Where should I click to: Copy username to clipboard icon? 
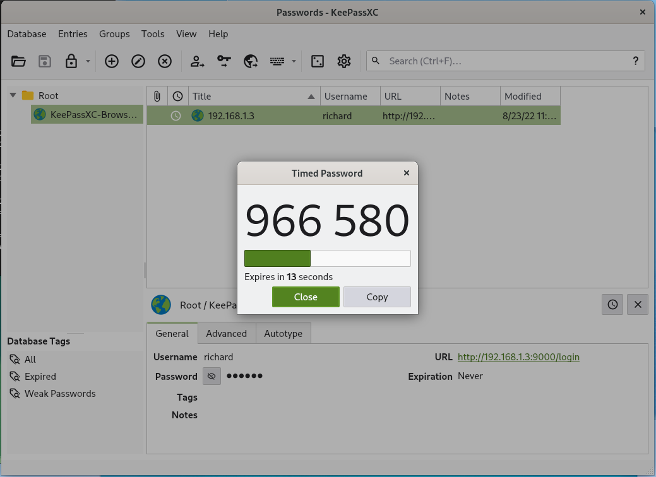(x=197, y=61)
